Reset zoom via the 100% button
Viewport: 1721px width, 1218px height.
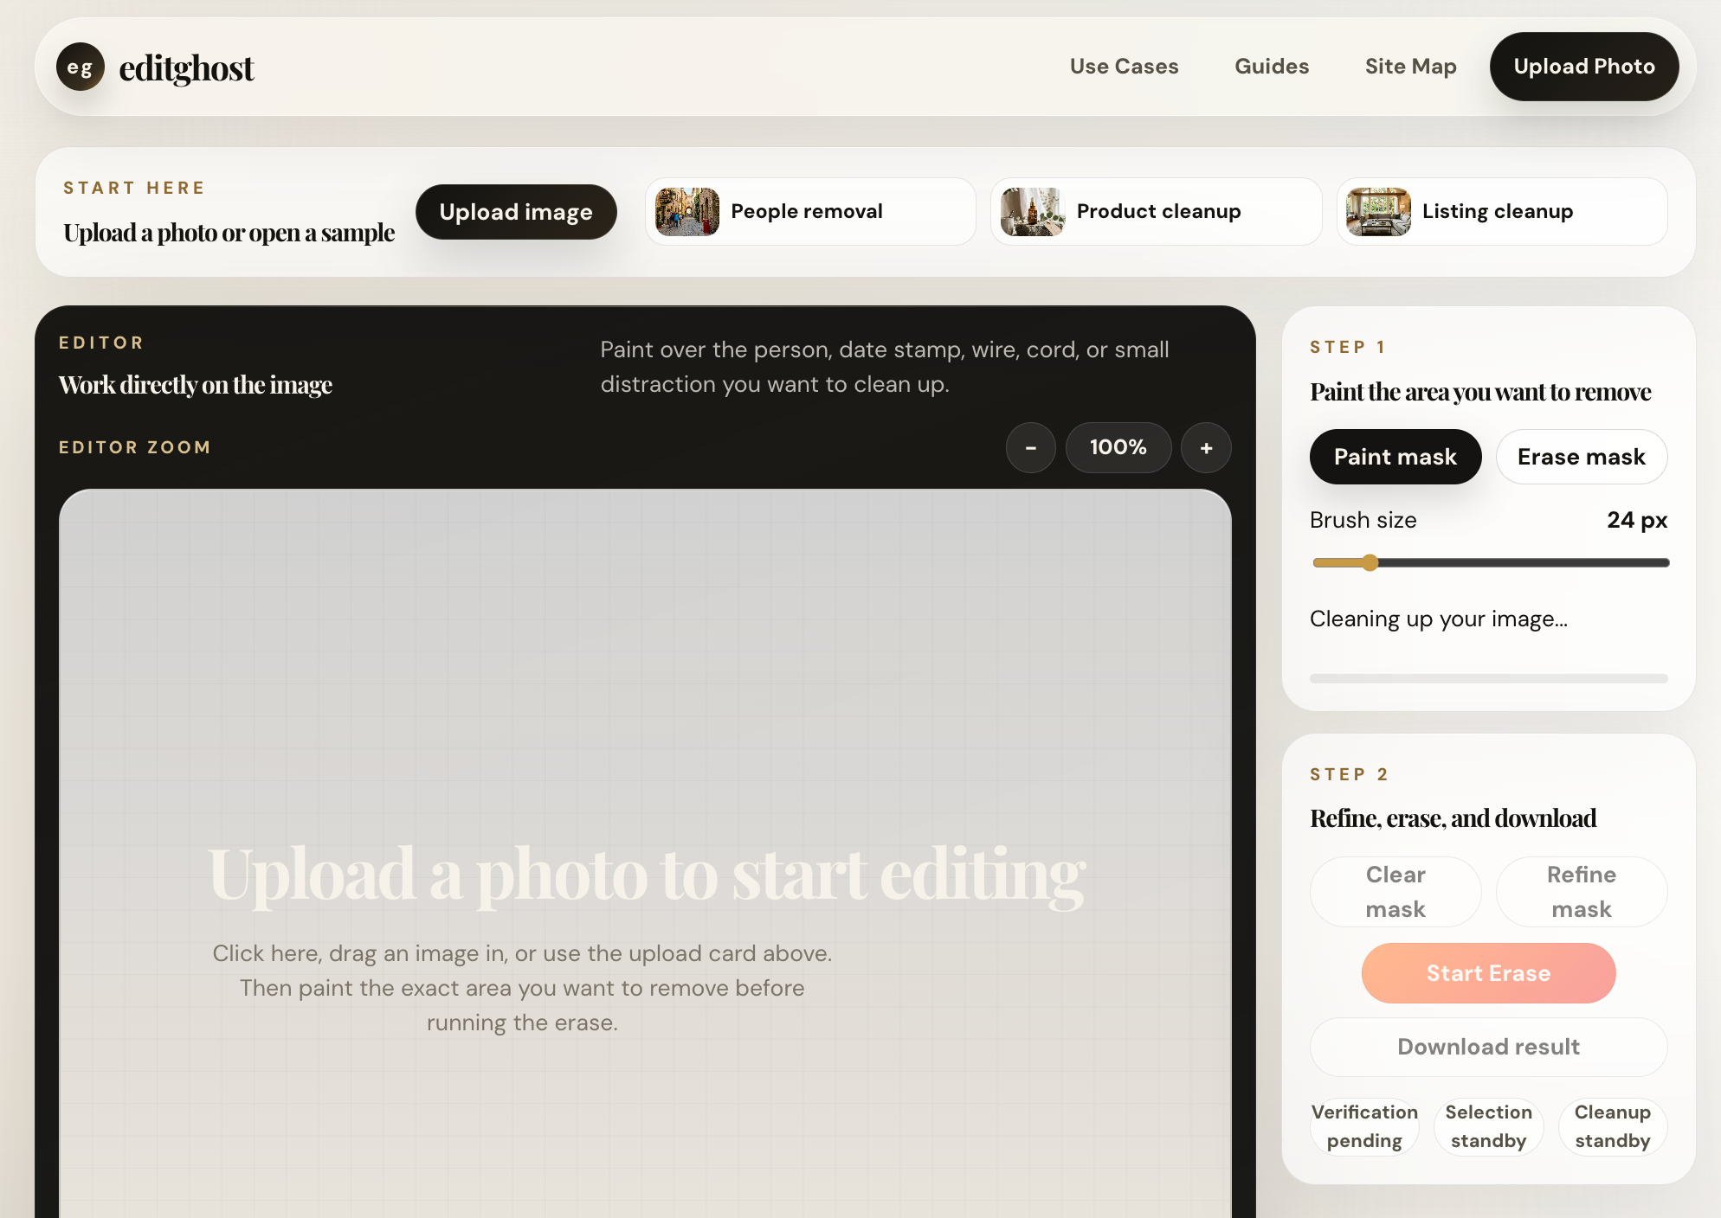point(1118,448)
